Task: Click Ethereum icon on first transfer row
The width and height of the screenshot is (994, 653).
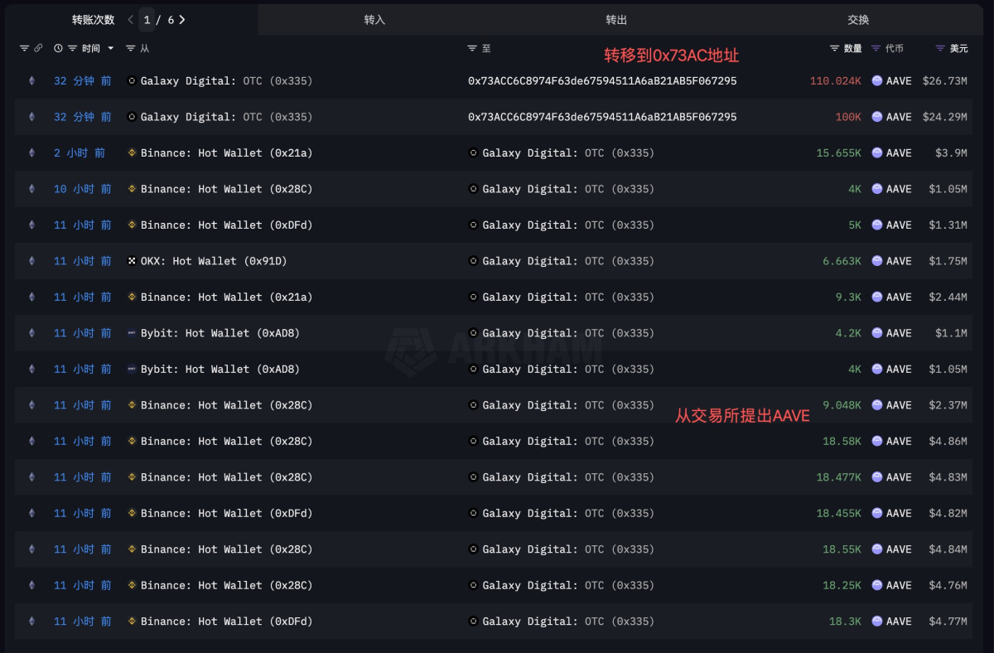Action: point(32,81)
